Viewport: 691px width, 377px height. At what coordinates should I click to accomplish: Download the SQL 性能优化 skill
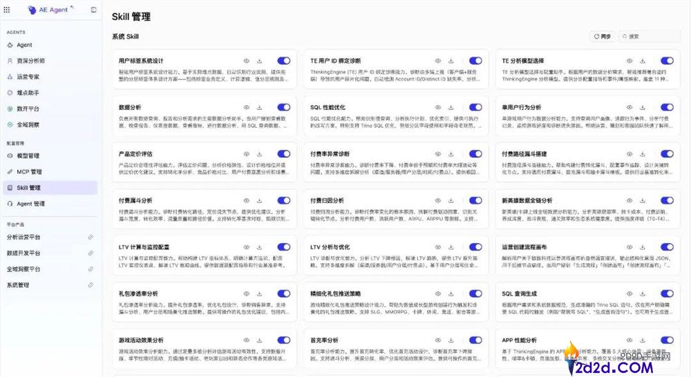point(451,108)
